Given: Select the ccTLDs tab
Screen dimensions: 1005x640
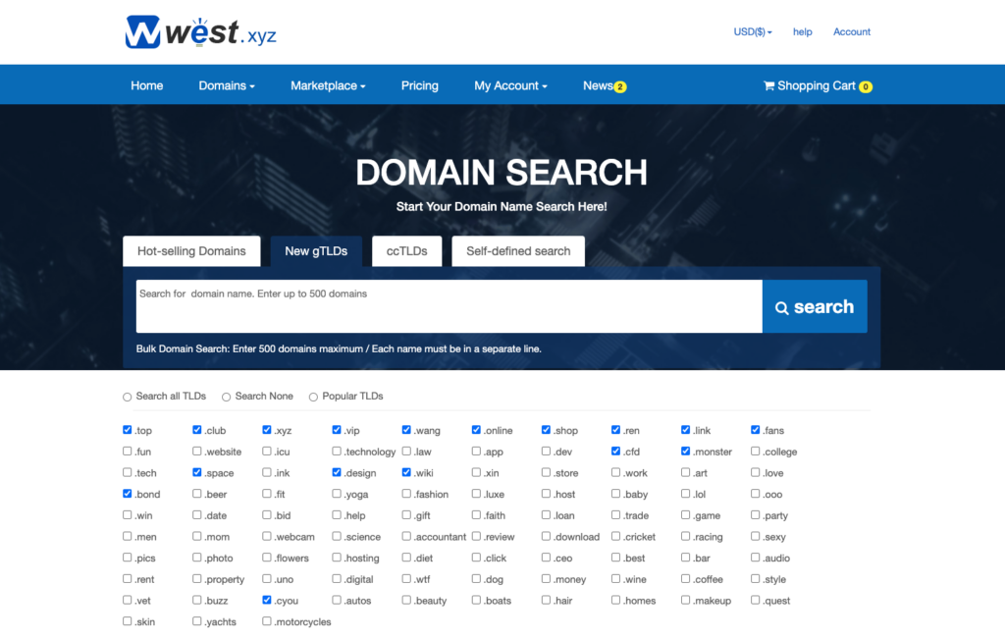Looking at the screenshot, I should (x=406, y=251).
